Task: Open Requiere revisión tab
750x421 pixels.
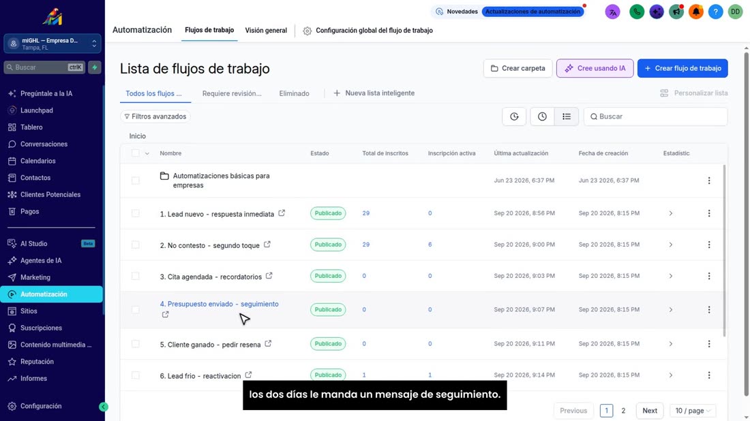Action: (232, 93)
